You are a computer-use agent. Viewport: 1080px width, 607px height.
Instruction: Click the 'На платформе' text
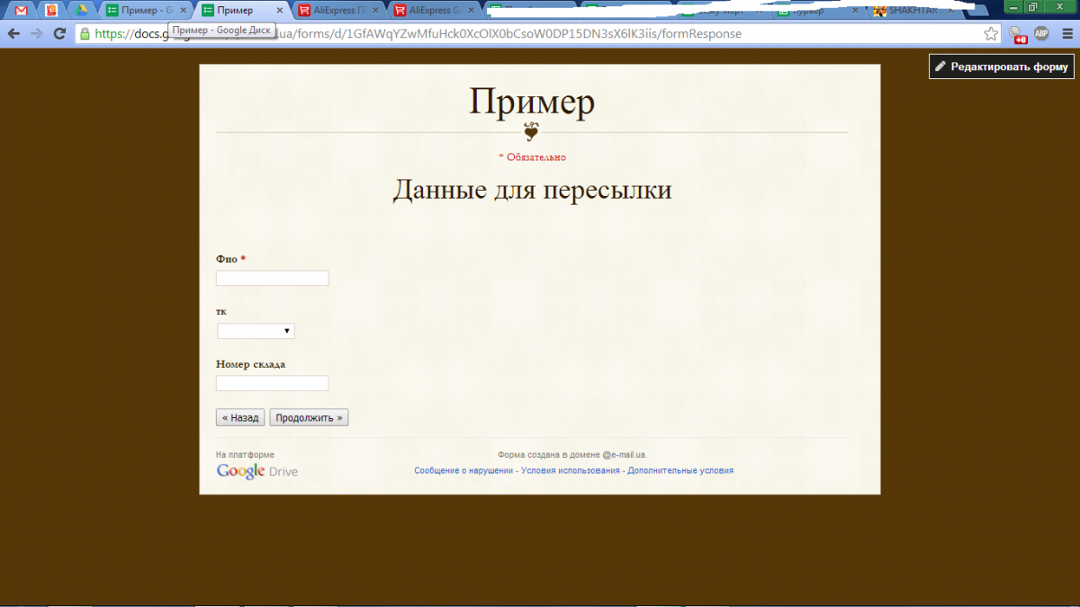tap(245, 455)
